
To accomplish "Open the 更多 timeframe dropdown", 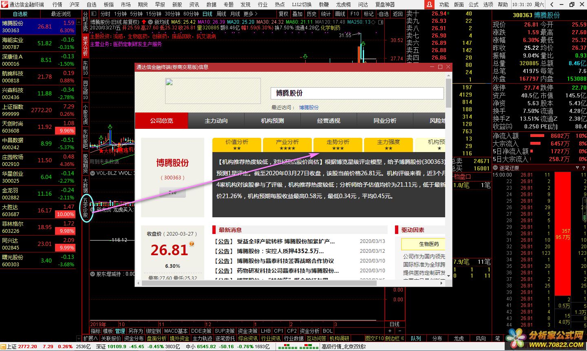I will (x=250, y=14).
